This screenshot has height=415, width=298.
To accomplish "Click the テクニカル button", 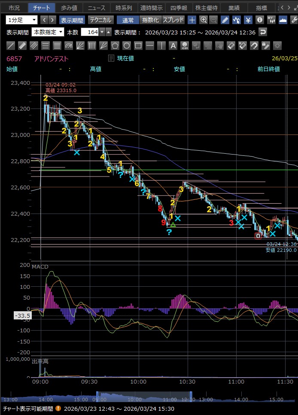I will [101, 20].
